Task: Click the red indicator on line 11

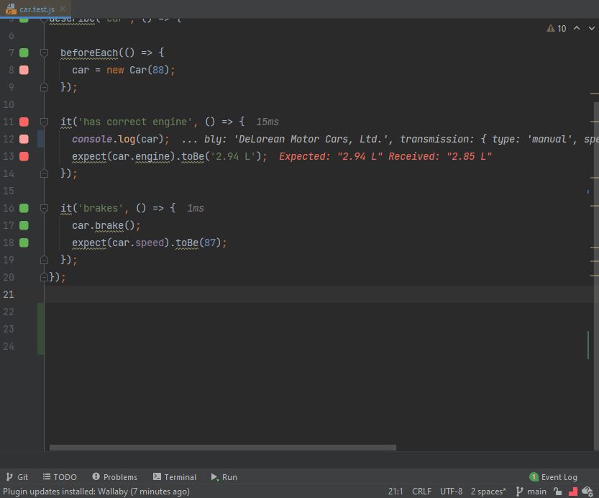Action: 24,122
